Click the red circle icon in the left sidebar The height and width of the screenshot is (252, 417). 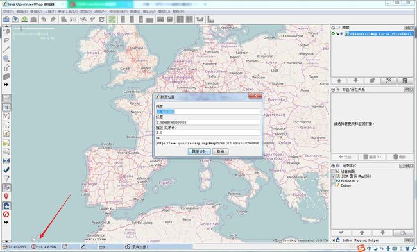[x=6, y=214]
